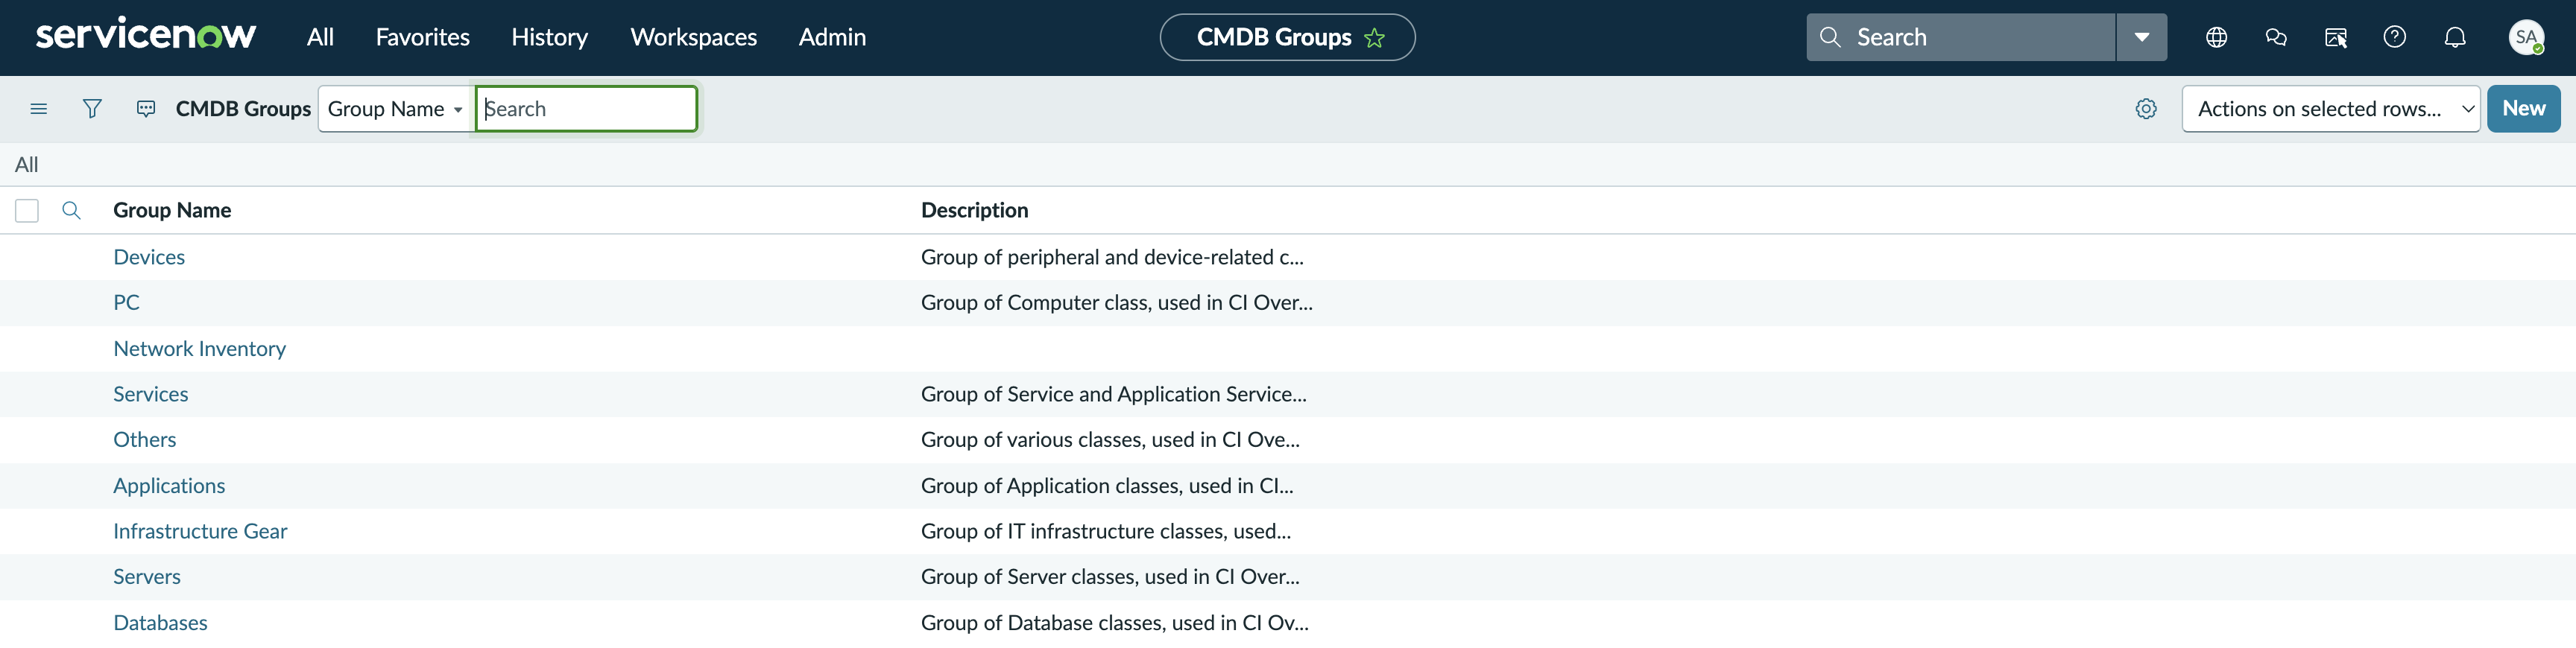This screenshot has height=648, width=2576.
Task: Open the Others group record
Action: (144, 440)
